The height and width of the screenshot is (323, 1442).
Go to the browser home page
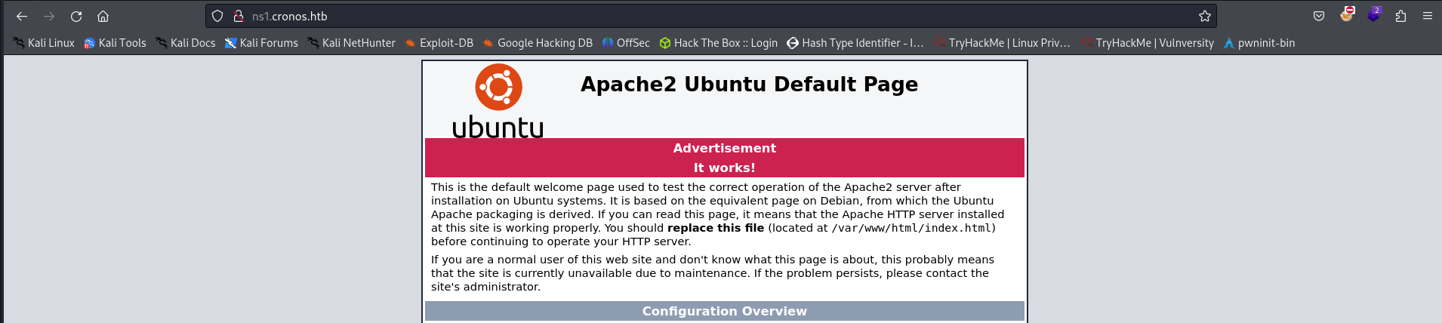point(103,16)
